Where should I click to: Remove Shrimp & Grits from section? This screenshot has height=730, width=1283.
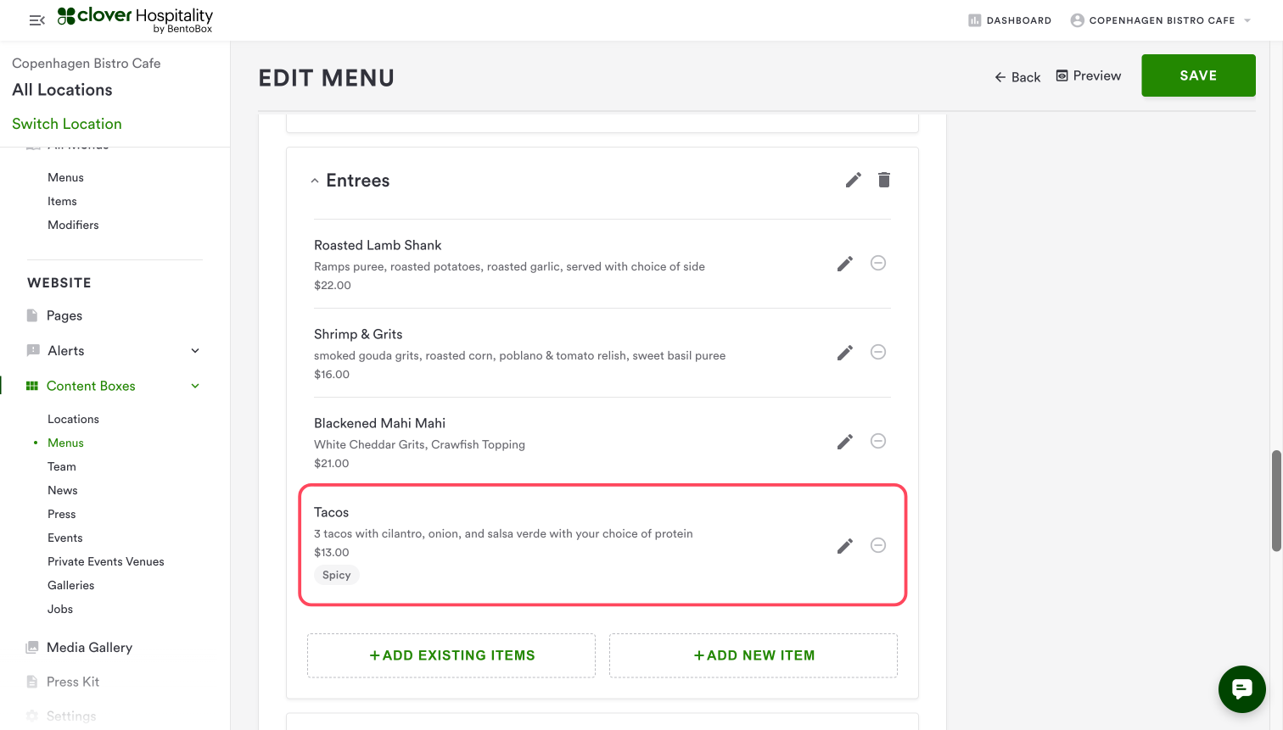(x=878, y=352)
